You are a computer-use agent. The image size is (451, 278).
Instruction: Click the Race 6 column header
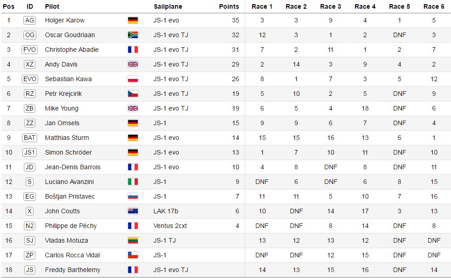point(434,6)
